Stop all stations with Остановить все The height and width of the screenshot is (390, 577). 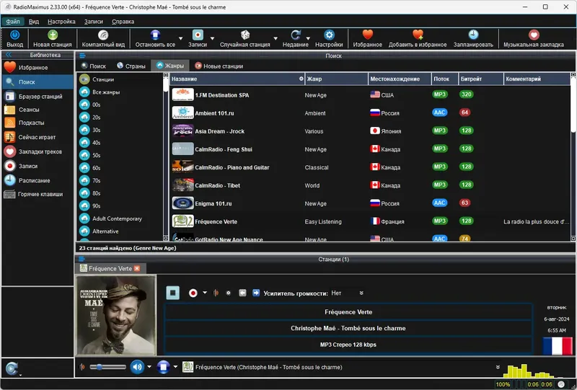pos(155,39)
